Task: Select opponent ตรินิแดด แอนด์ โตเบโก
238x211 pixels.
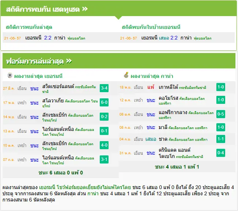Action: tap(175, 153)
